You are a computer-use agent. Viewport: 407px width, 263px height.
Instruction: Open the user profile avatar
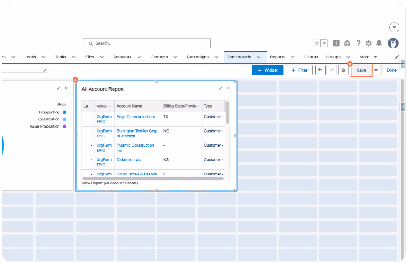coord(393,43)
